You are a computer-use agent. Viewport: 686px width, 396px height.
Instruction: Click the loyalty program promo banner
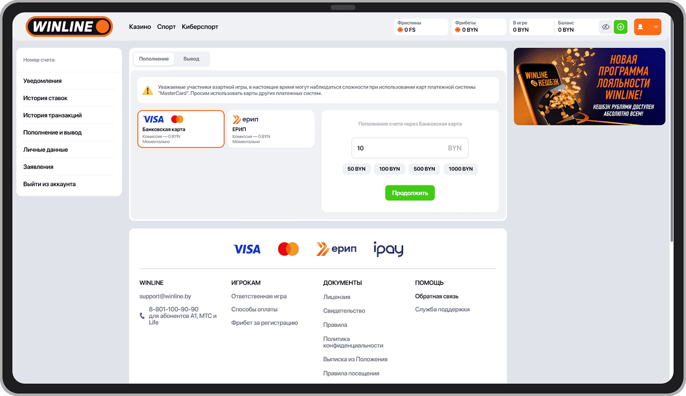pyautogui.click(x=590, y=86)
